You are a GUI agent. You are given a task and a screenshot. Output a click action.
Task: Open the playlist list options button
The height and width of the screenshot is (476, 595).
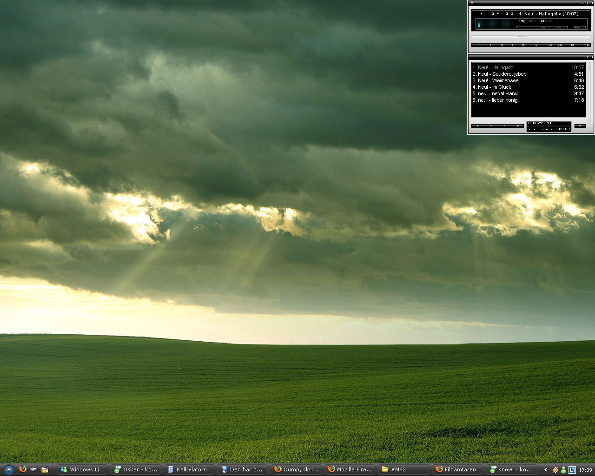(x=580, y=126)
